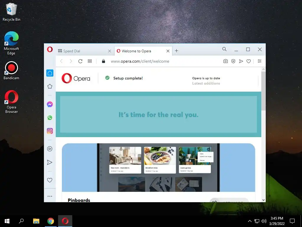The height and width of the screenshot is (227, 302).
Task: Open the notification center icon
Action: click(292, 221)
